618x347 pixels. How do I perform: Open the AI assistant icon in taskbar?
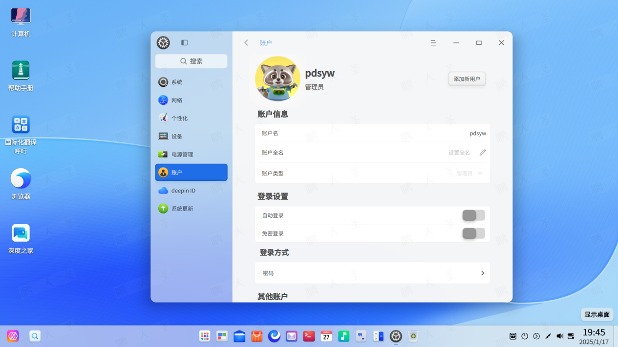click(x=13, y=336)
